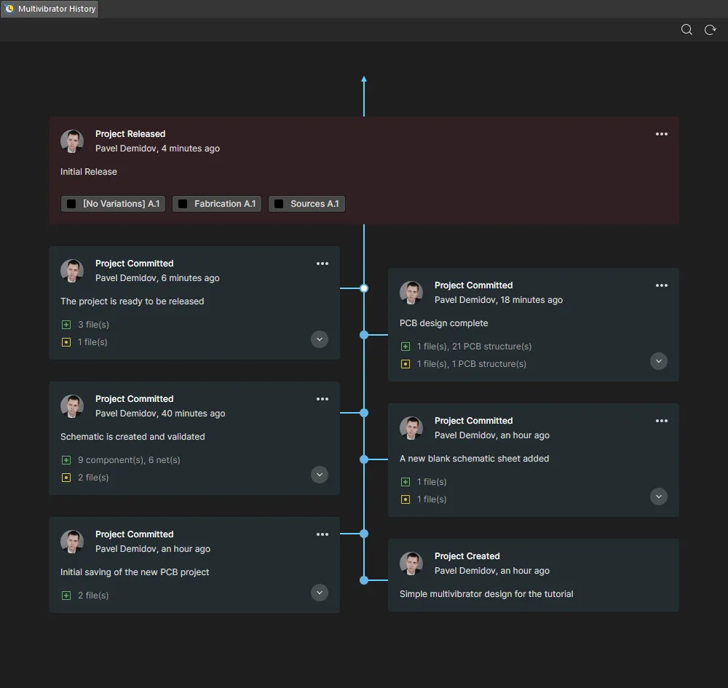Click the 'Project Created' heading
Screen dimensions: 728x688
point(467,556)
